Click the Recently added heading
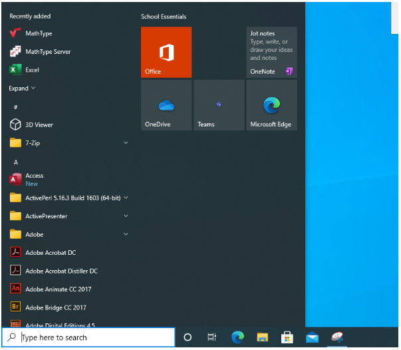The height and width of the screenshot is (350, 401). pos(30,16)
